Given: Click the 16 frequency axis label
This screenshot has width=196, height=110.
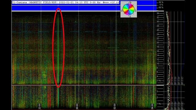Looking at the screenshot, I should coord(158,51).
